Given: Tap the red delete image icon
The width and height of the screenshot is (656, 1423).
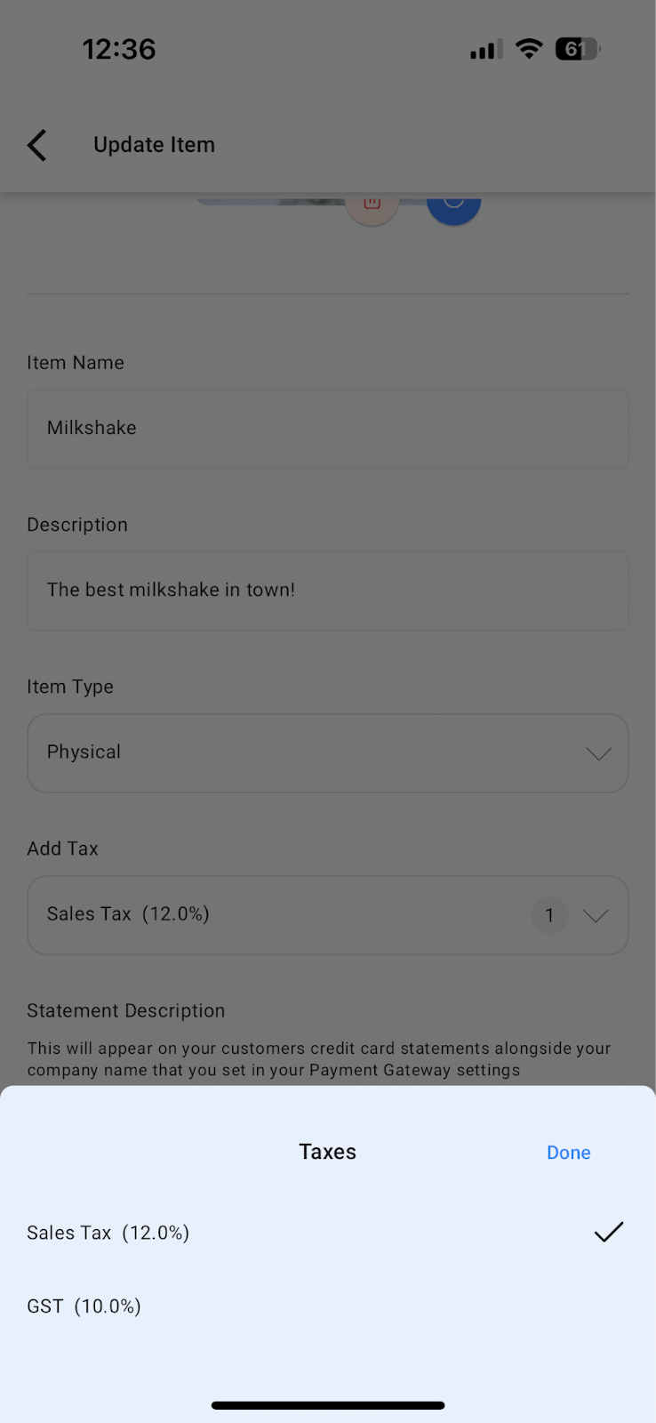Looking at the screenshot, I should tap(372, 205).
